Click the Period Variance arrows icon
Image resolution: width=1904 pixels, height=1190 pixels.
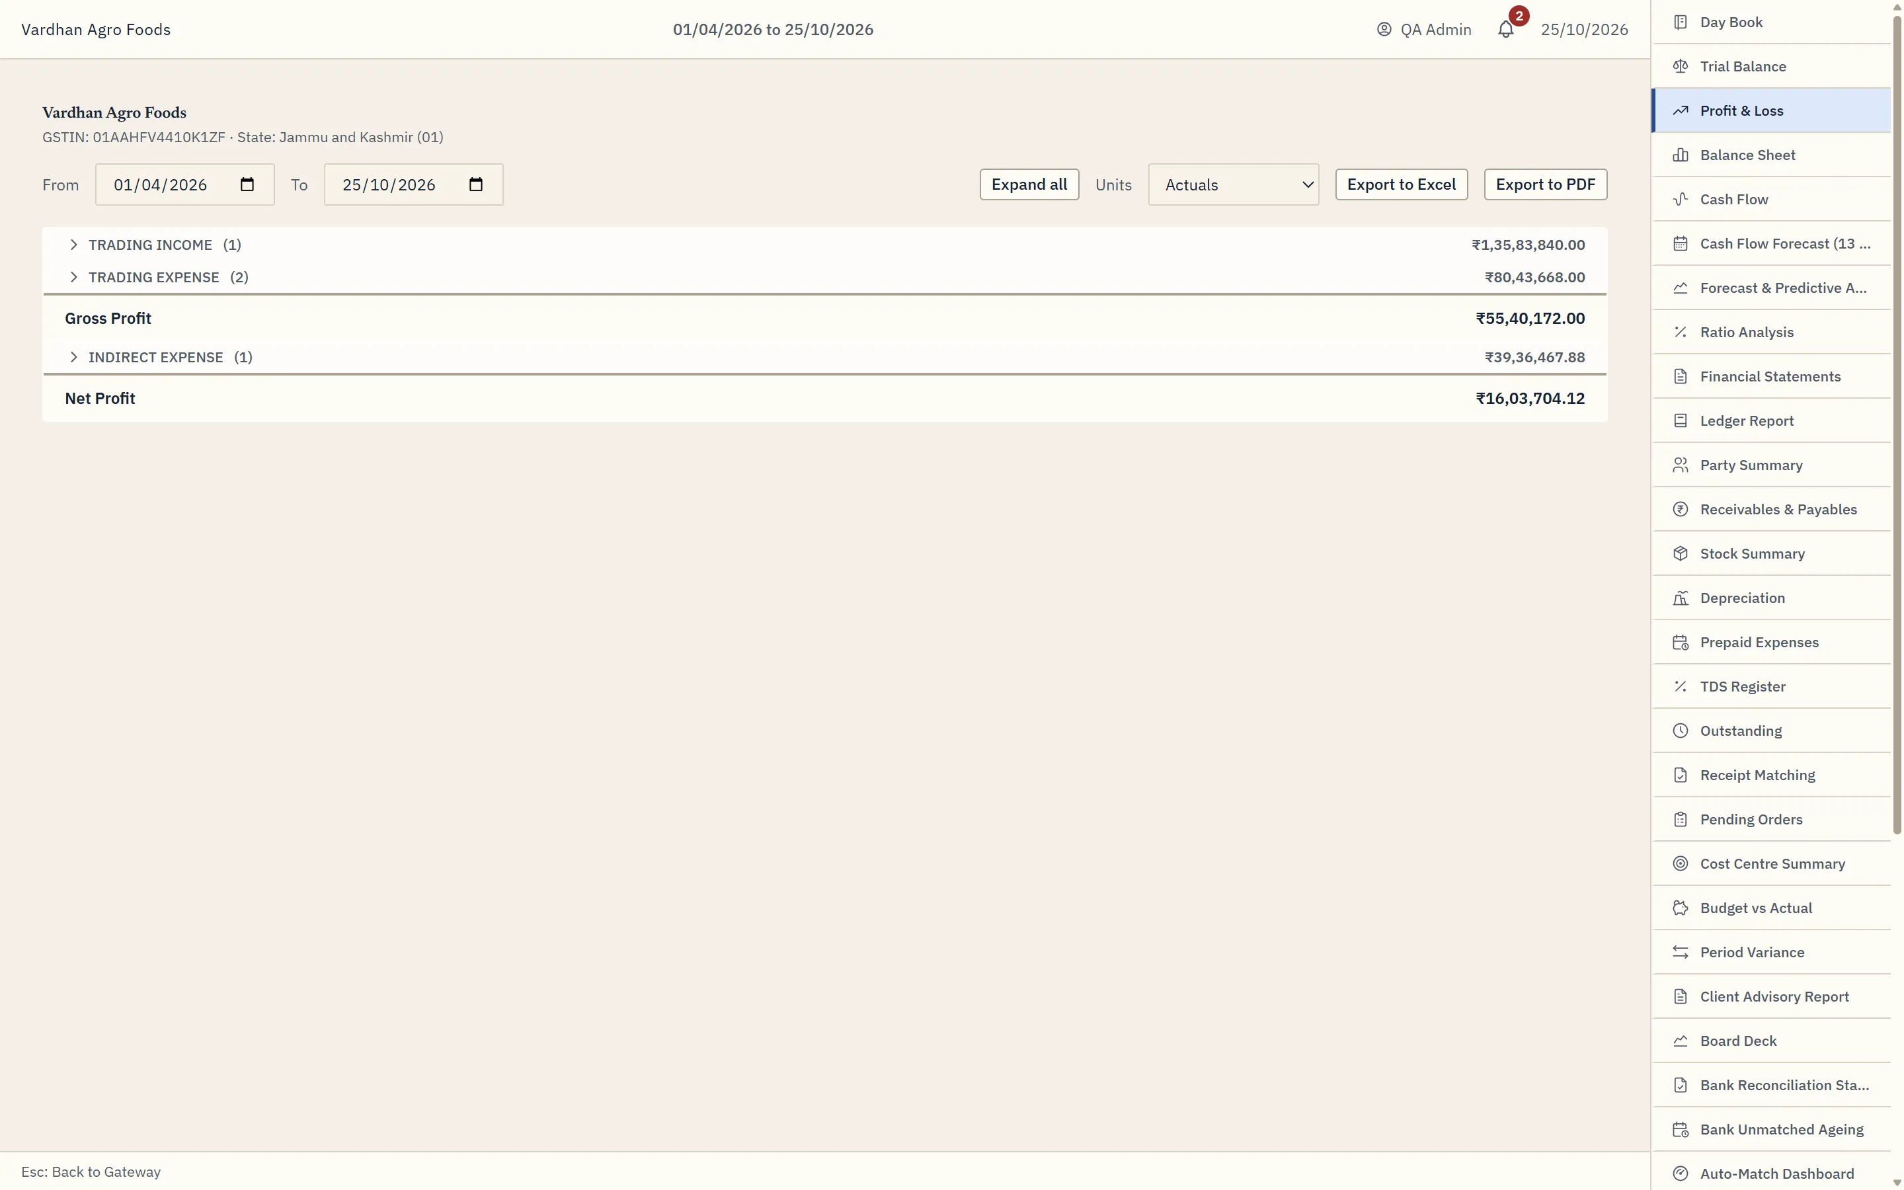click(x=1681, y=952)
